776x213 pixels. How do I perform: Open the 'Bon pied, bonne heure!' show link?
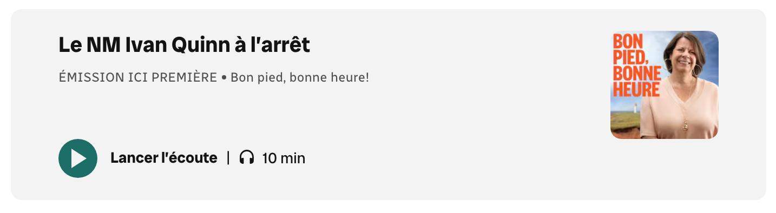(300, 77)
